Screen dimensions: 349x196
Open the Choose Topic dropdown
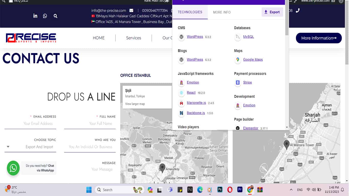[x=30, y=147]
